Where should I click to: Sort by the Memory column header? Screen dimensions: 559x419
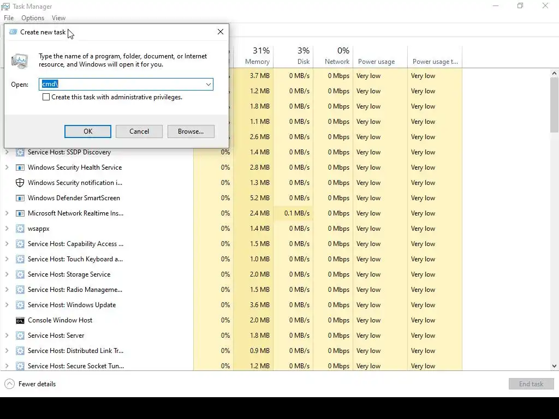(x=253, y=56)
